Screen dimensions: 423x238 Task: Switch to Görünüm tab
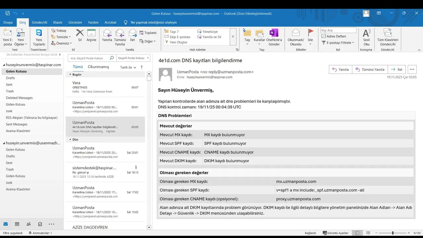coord(75,22)
